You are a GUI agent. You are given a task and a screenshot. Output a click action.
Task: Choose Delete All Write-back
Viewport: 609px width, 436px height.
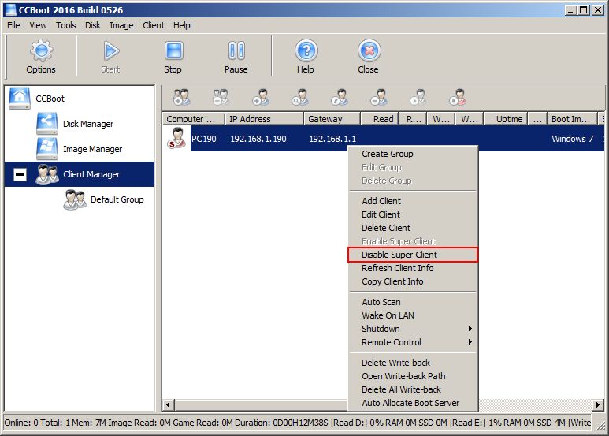(x=413, y=389)
